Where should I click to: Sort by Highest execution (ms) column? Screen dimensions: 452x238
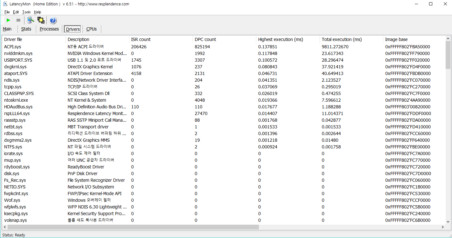click(x=280, y=39)
